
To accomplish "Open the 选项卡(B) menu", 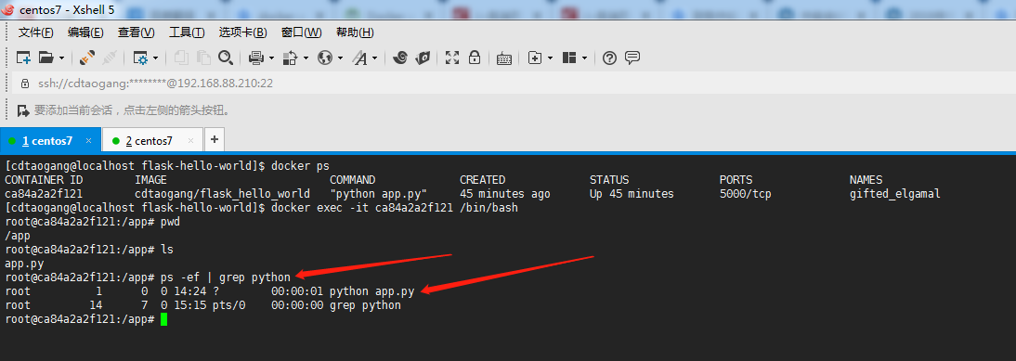I will coord(242,32).
